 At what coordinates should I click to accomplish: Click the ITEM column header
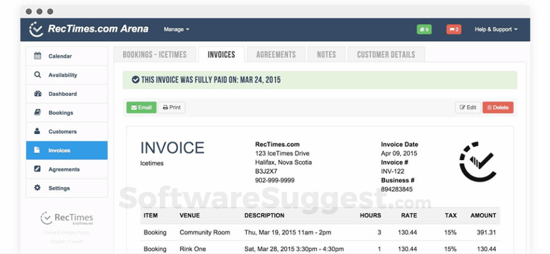[151, 216]
